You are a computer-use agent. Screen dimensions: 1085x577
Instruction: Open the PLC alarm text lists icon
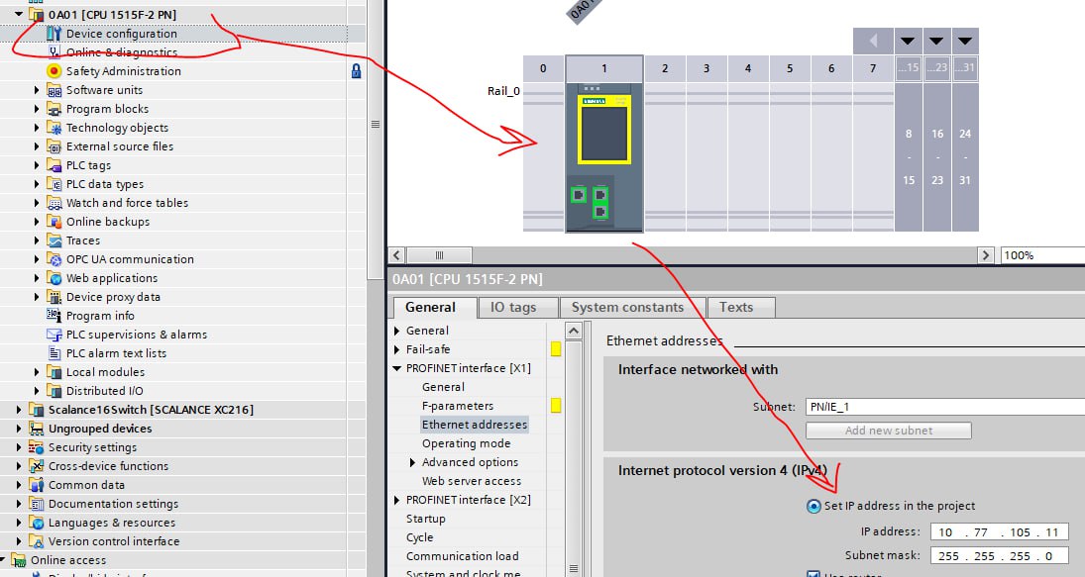coord(54,353)
